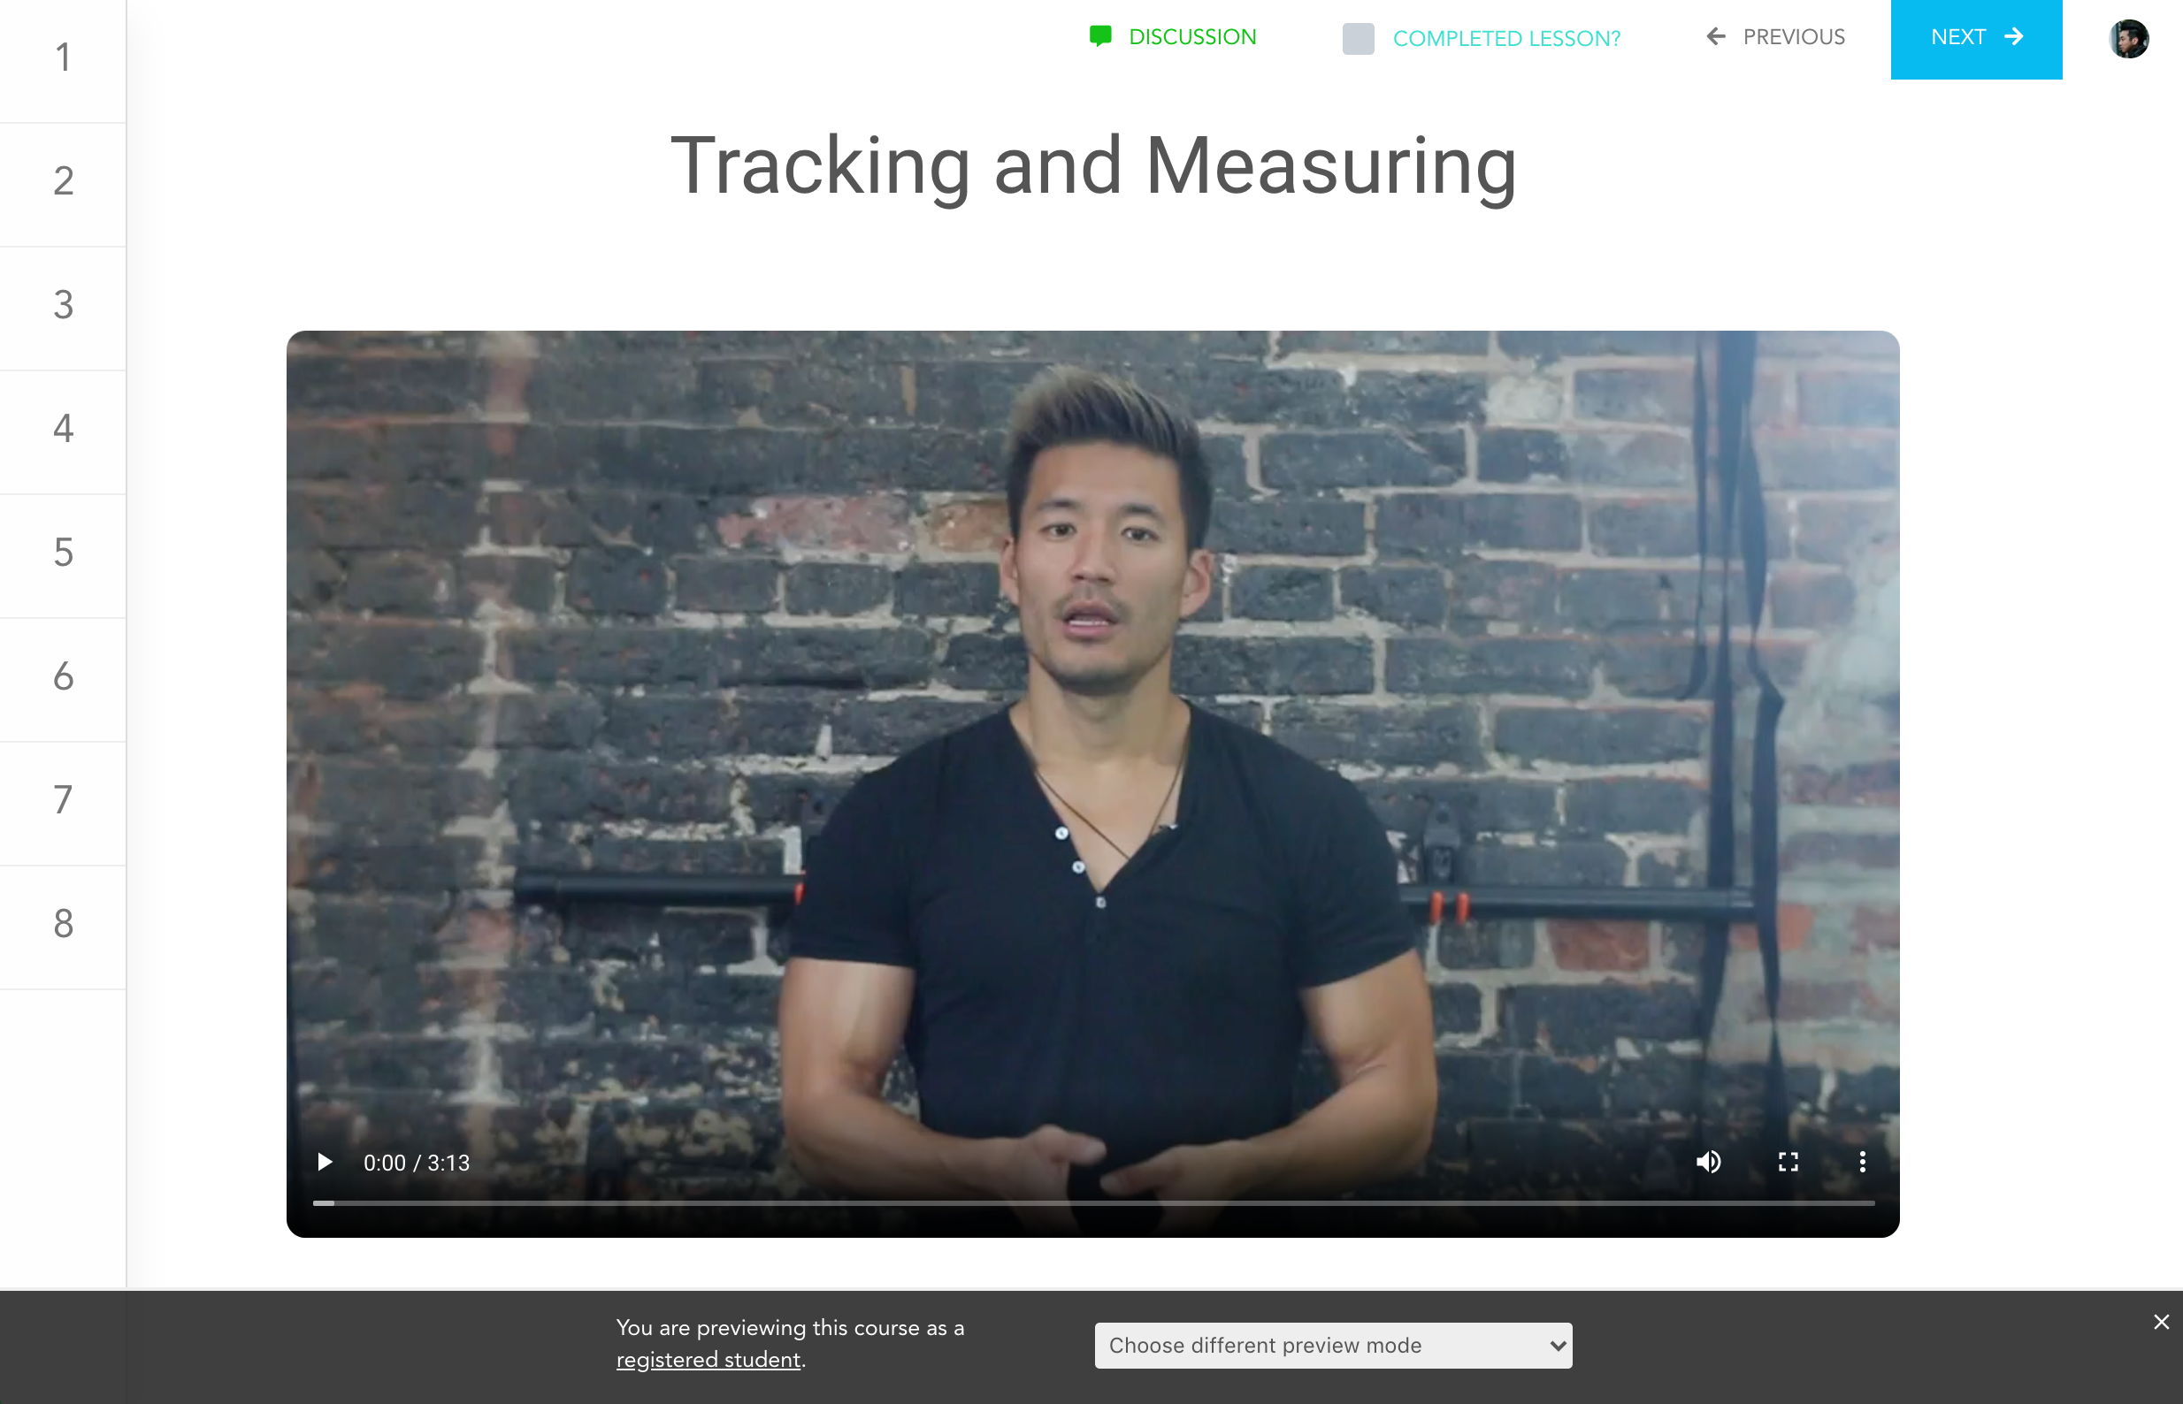
Task: Play the Tracking and Measuring video
Action: [x=325, y=1162]
